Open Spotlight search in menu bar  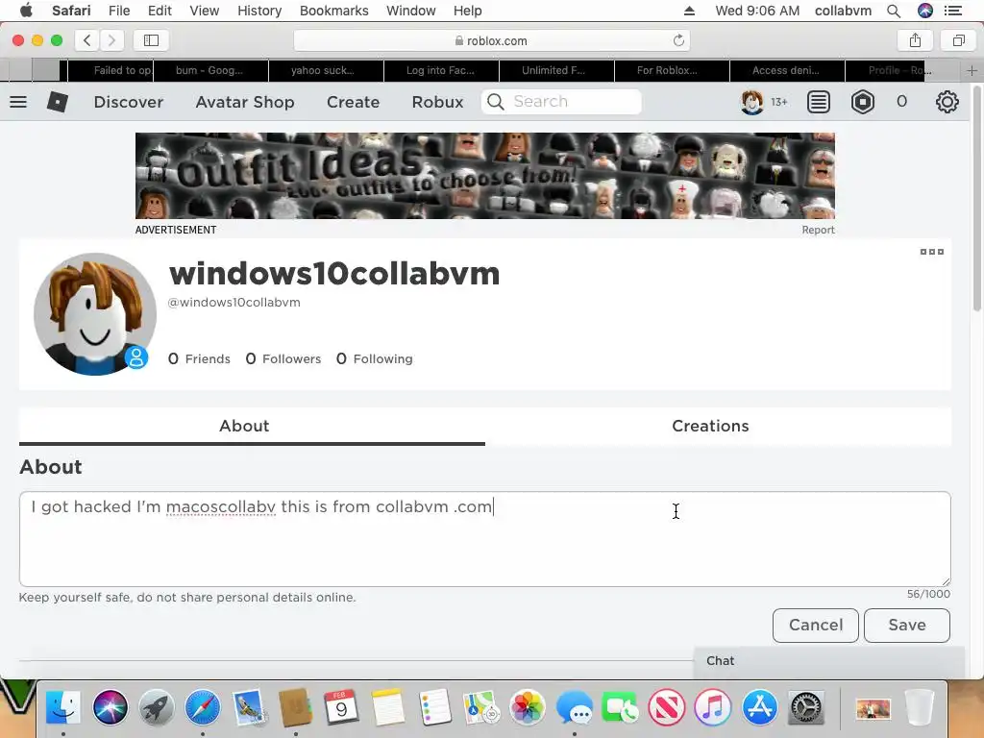pyautogui.click(x=894, y=11)
